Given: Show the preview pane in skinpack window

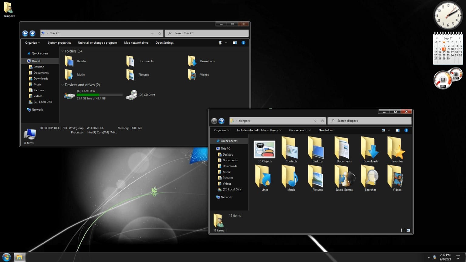Looking at the screenshot, I should [397, 130].
